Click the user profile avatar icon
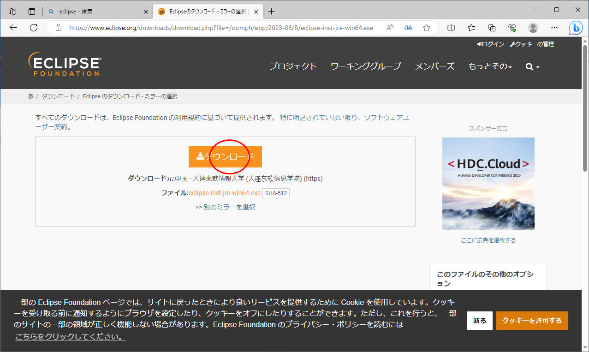The height and width of the screenshot is (352, 589). click(x=533, y=28)
